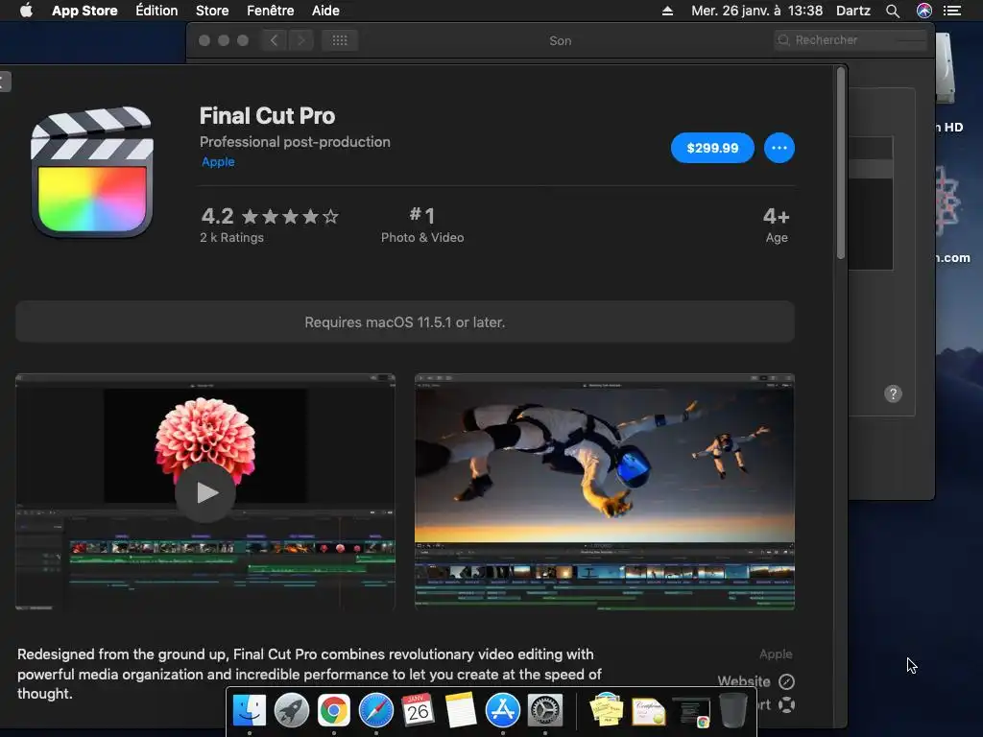This screenshot has height=737, width=983.
Task: Click the Final Cut Pro app icon
Action: point(92,173)
